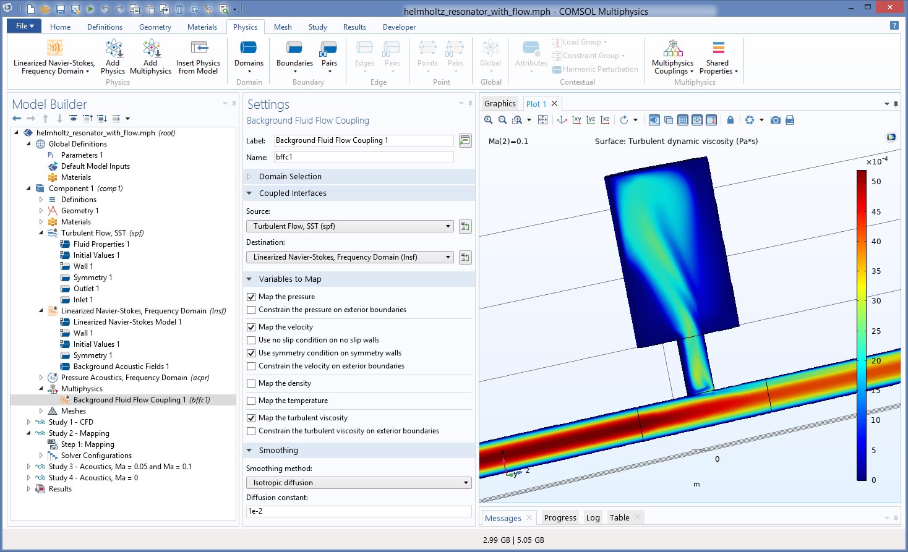Take a snapshot with camera icon

[x=775, y=120]
